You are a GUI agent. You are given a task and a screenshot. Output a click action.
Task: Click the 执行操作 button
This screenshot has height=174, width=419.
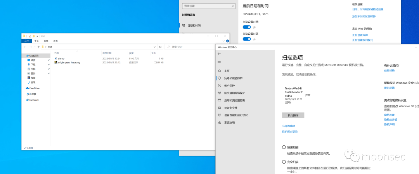coord(293,115)
